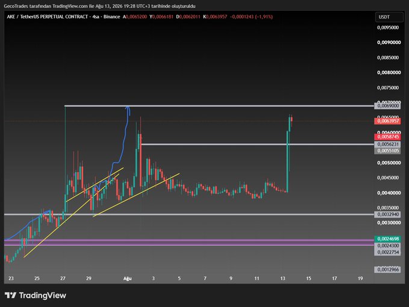This screenshot has width=409, height=307.
Task: Open the USDT currency selector
Action: 389,17
